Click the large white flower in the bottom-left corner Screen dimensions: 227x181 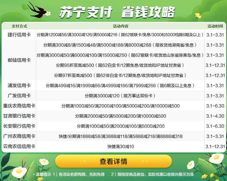pos(19,171)
